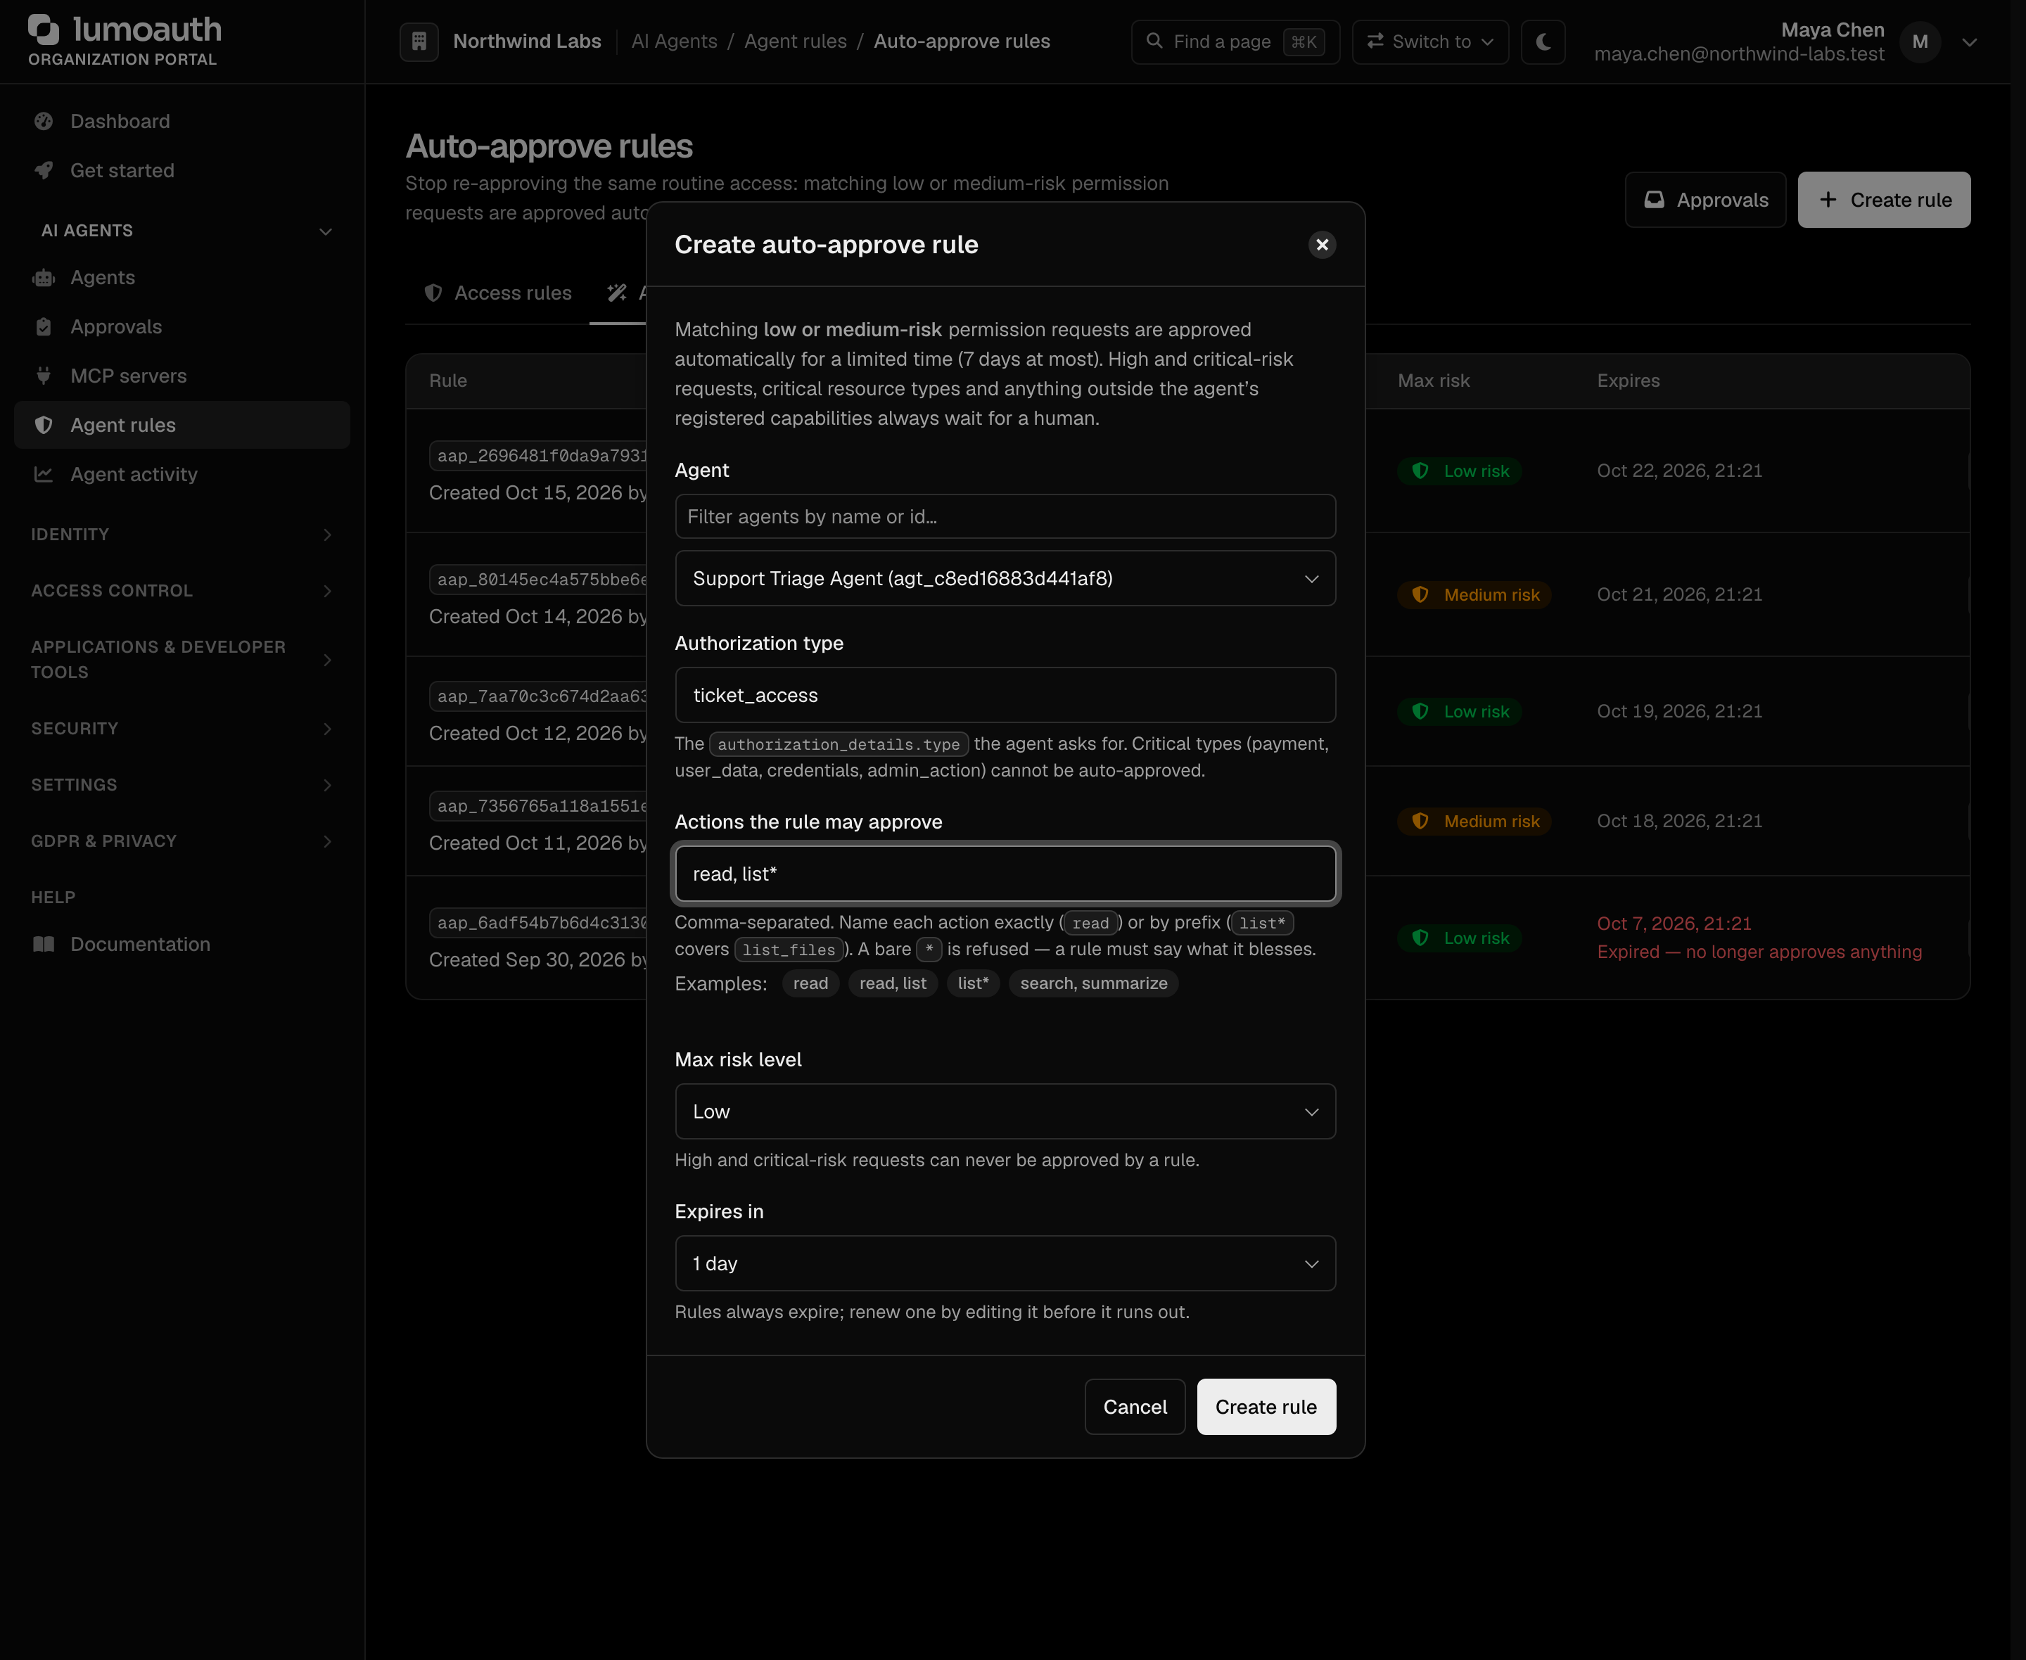2026x1660 pixels.
Task: Click the page header Create rule button
Action: click(1883, 200)
